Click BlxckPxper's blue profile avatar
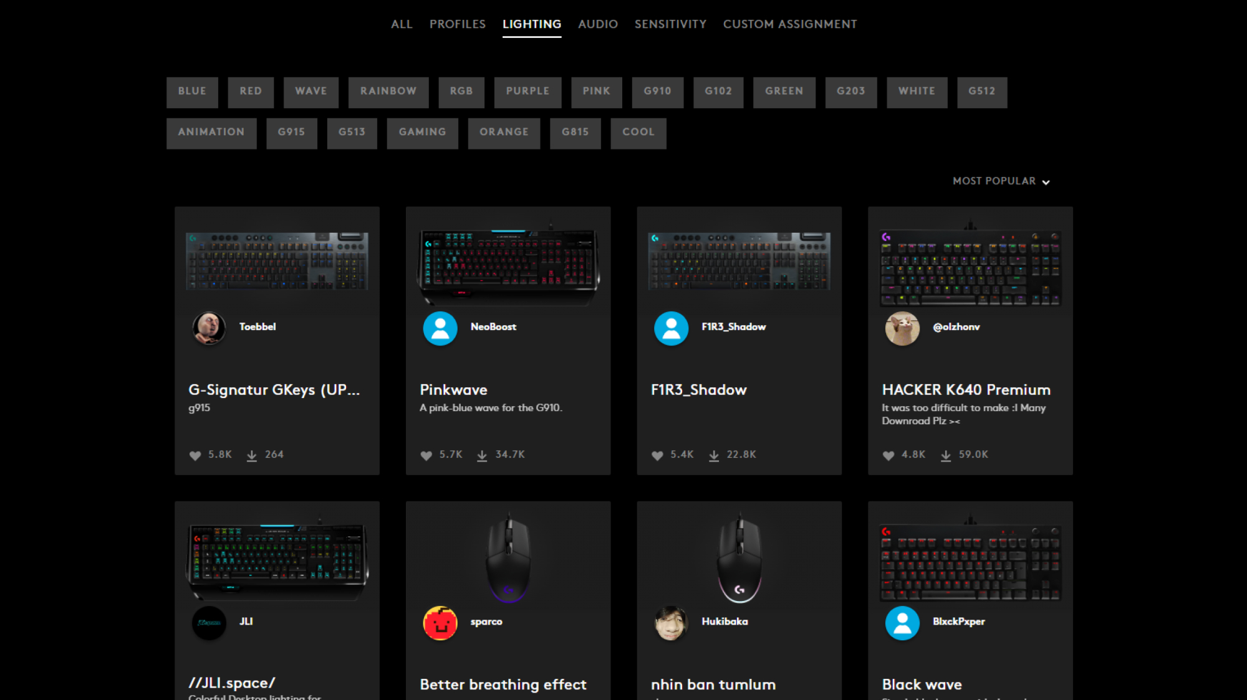Image resolution: width=1247 pixels, height=700 pixels. tap(902, 622)
